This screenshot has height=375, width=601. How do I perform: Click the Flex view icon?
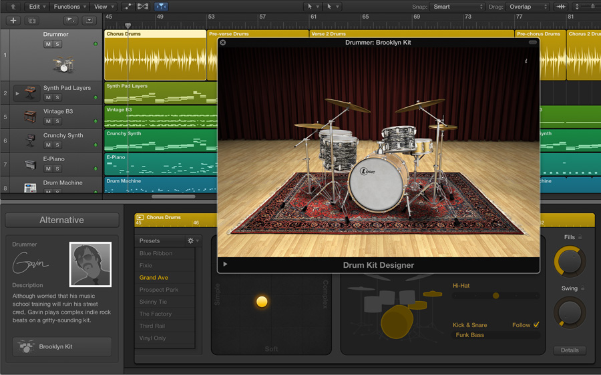coord(143,7)
